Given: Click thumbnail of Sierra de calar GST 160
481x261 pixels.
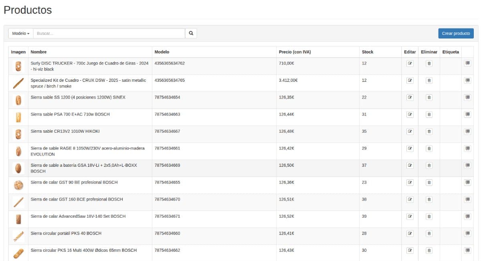Looking at the screenshot, I should click(18, 202).
